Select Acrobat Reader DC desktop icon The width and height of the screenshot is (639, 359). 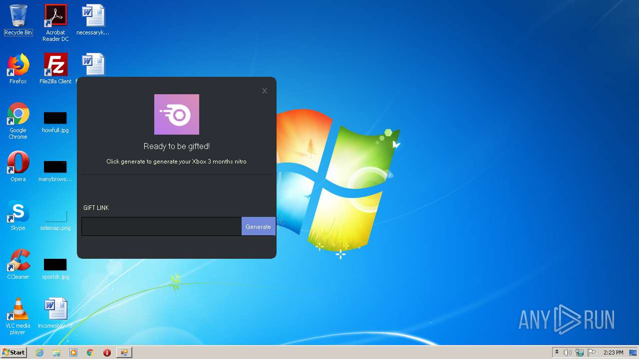tap(55, 23)
